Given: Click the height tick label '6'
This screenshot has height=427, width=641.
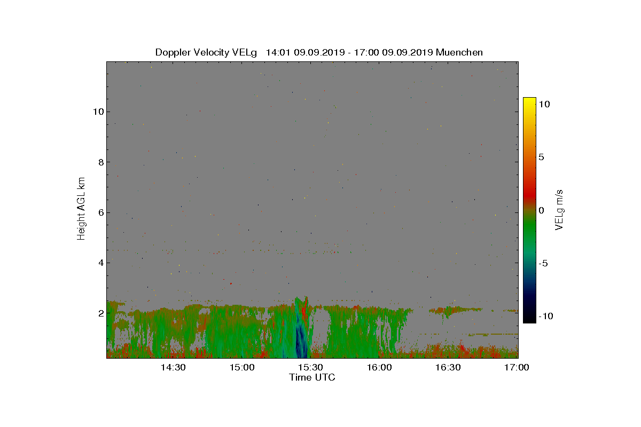Looking at the screenshot, I should click(100, 212).
